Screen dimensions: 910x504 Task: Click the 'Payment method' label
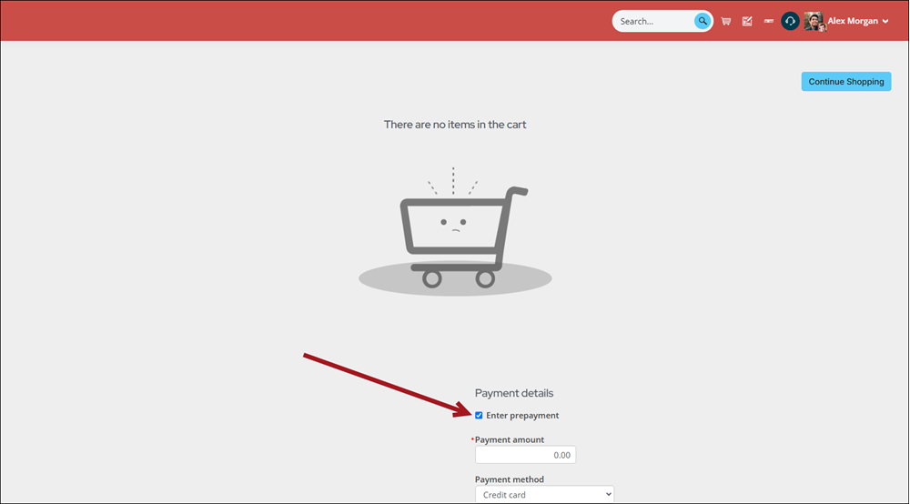pyautogui.click(x=509, y=479)
